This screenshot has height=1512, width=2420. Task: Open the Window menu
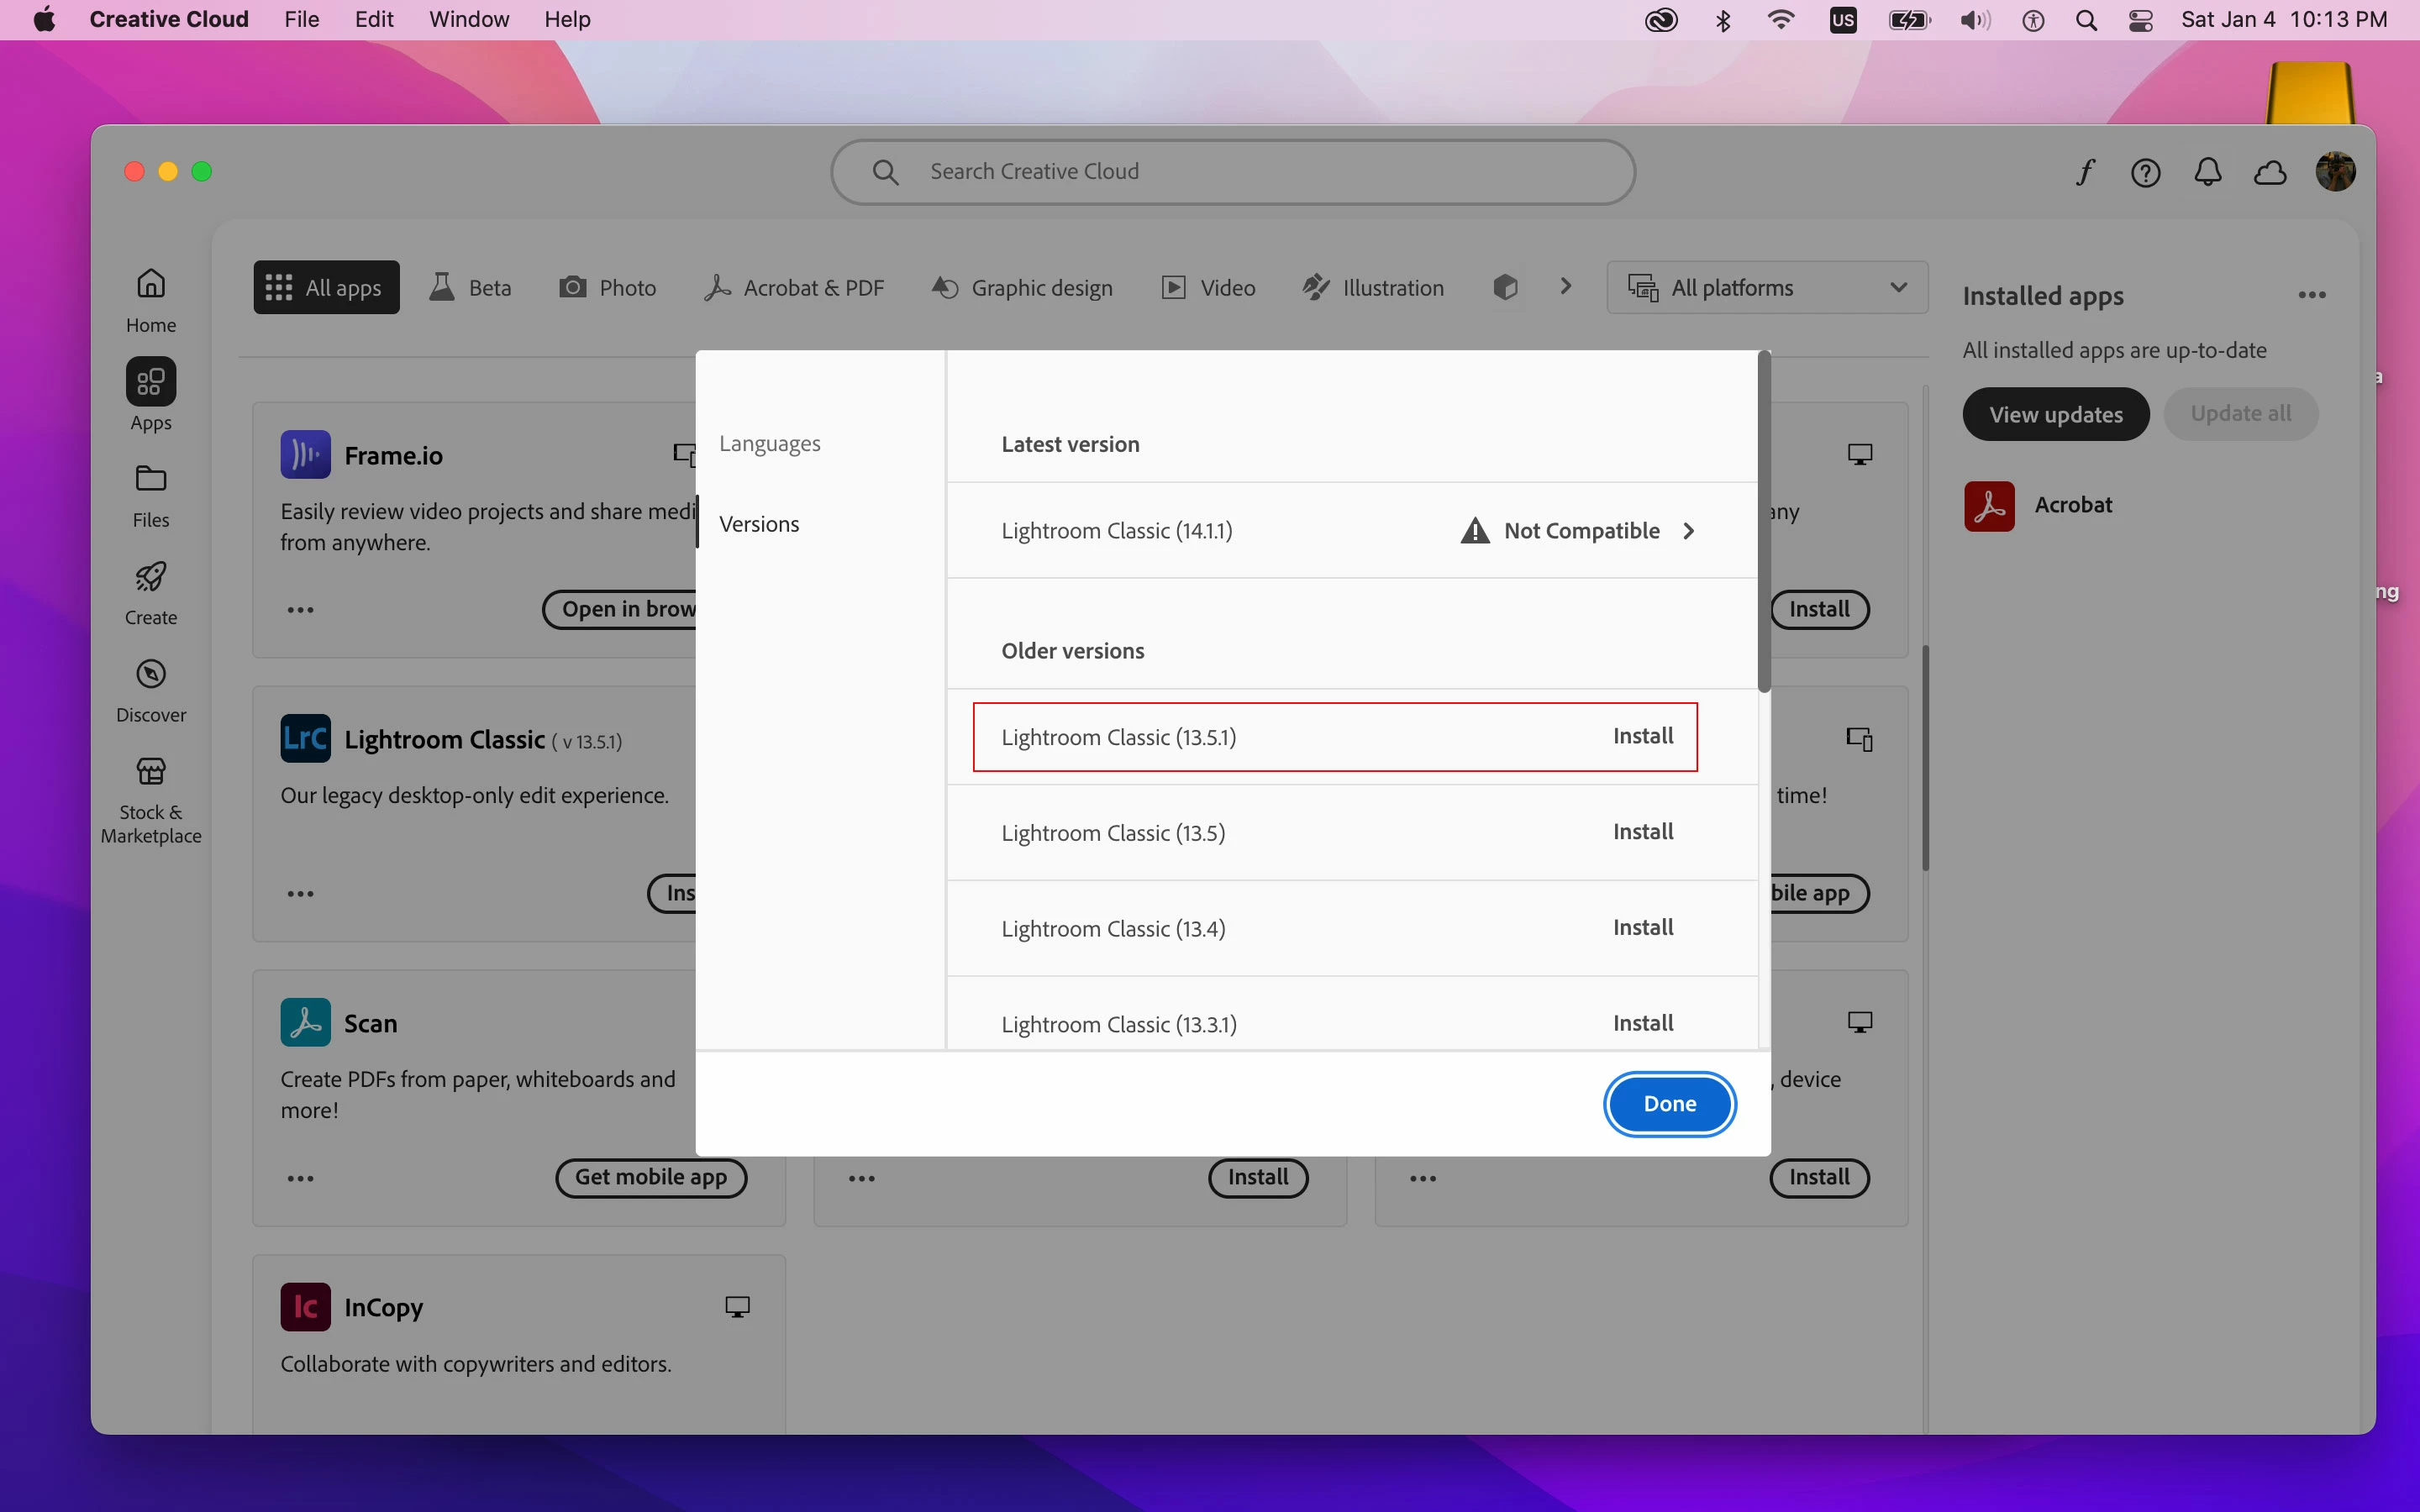click(468, 20)
